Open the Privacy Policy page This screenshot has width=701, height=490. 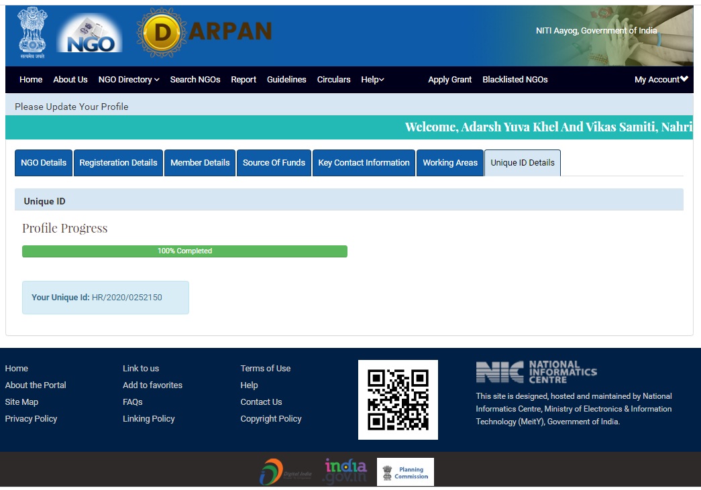pyautogui.click(x=31, y=418)
